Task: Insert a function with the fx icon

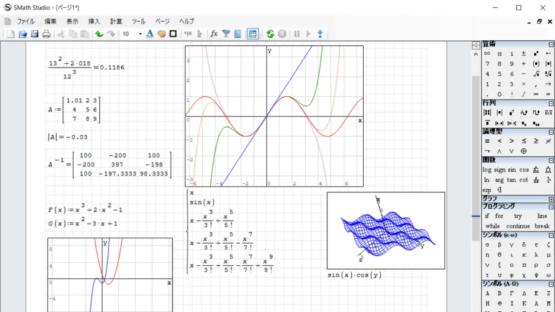Action: [214, 34]
